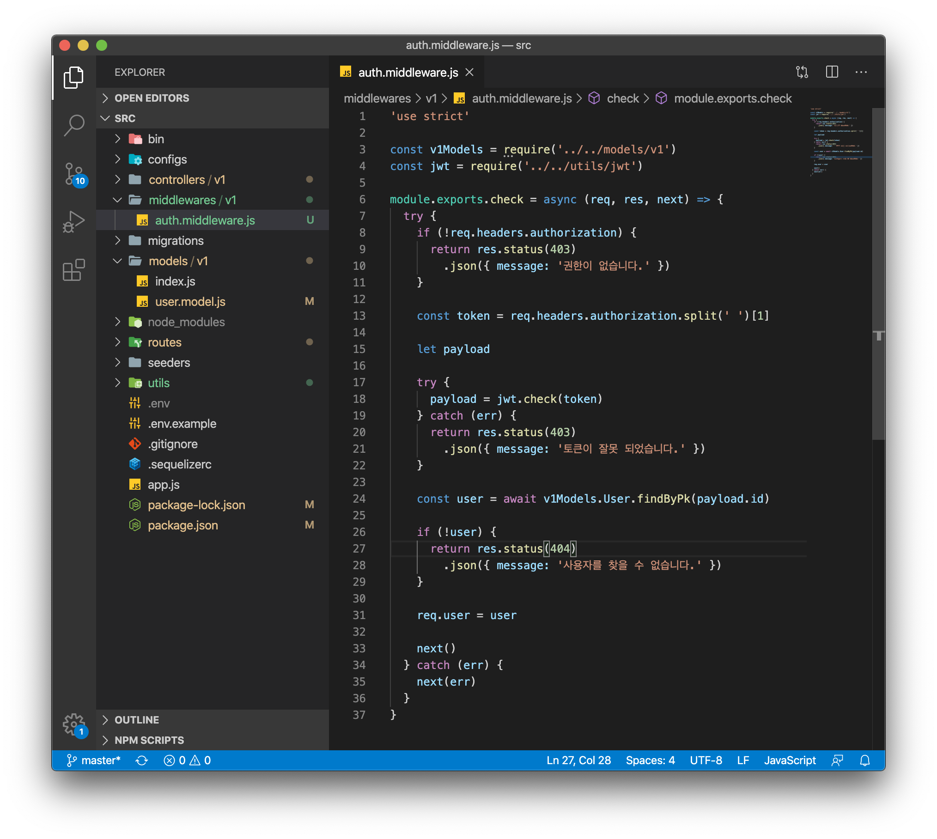Click the notifications bell in status bar

864,760
